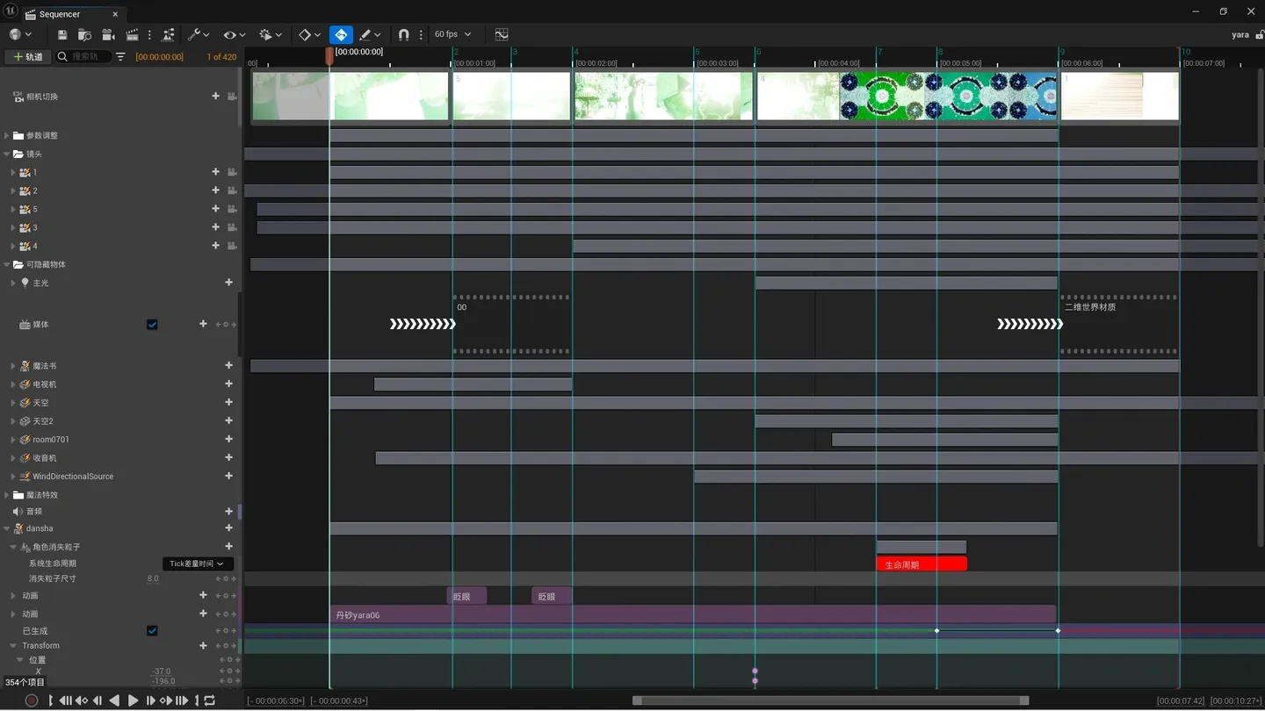Collapse the dansha track

(x=7, y=529)
